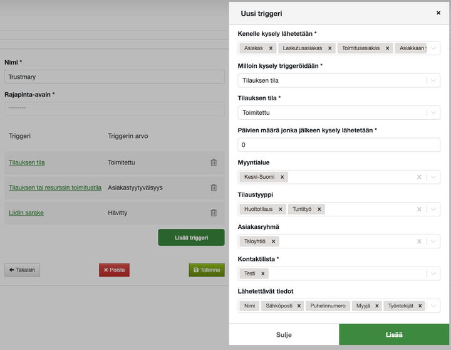Viewport: 451px width, 350px height.
Task: Close the Uusi triggeri dialog
Action: tap(438, 13)
